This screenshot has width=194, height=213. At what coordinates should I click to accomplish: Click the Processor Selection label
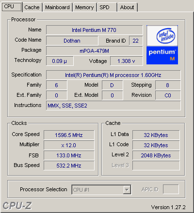[44, 189]
